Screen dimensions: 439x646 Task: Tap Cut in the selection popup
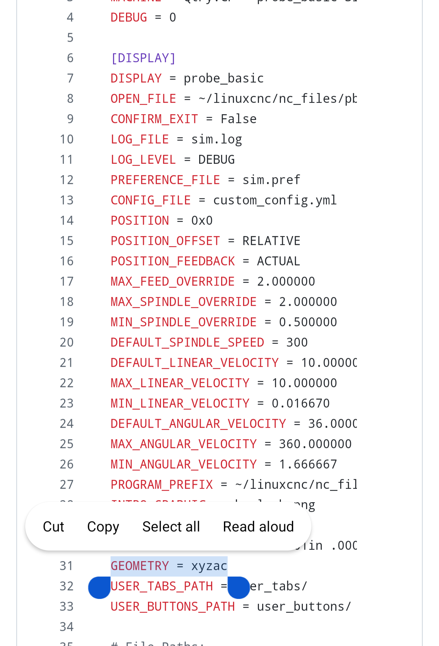point(53,527)
